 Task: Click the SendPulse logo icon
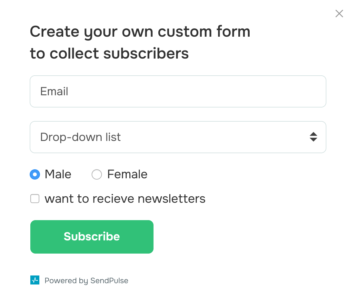35,280
